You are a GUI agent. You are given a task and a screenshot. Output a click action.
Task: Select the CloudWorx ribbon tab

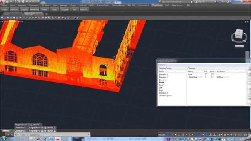(x=157, y=5)
